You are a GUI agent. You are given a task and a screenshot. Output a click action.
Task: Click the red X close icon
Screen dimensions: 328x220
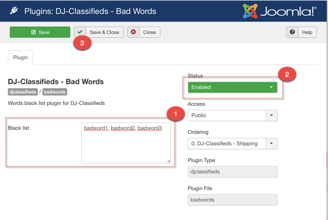(133, 32)
